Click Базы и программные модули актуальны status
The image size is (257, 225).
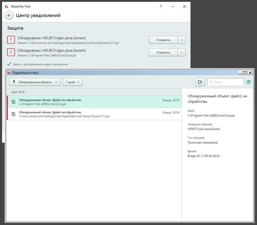[40, 64]
